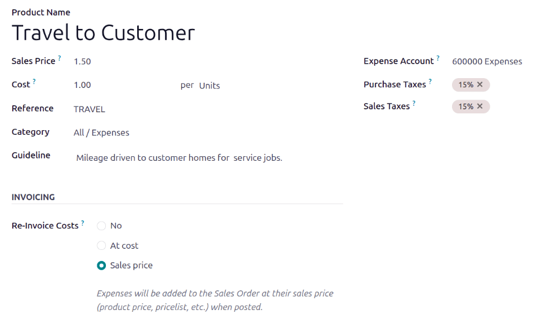Click the INVOICING section header
Screen dimensions: 540x328
click(x=33, y=197)
